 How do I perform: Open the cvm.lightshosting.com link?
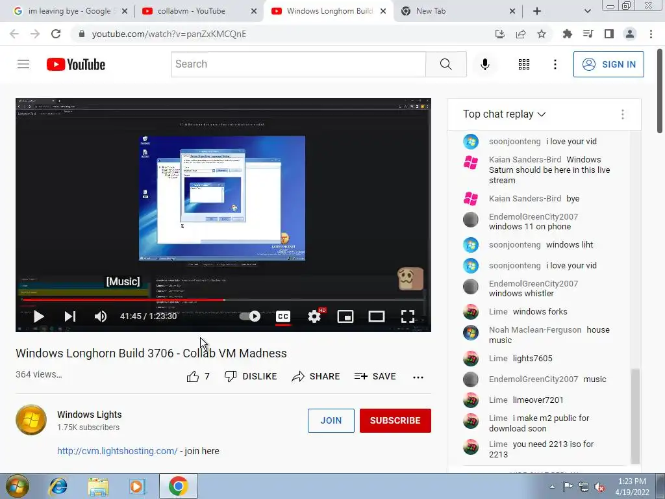[117, 451]
